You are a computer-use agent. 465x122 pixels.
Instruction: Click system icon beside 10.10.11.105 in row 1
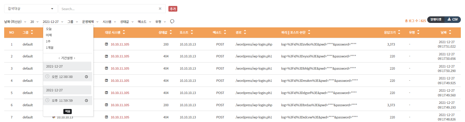point(107,44)
